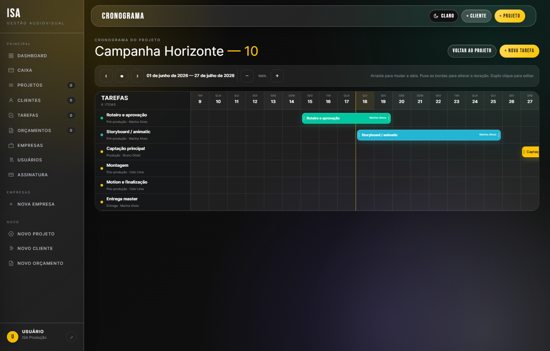This screenshot has height=351, width=550.
Task: Click the Empresas briefcase icon
Action: (x=11, y=145)
